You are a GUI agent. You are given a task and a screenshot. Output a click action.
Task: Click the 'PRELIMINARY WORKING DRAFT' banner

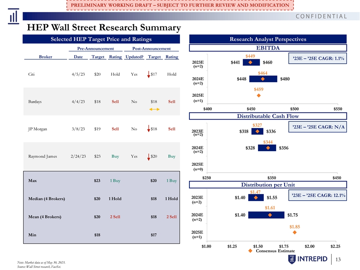[x=180, y=5]
